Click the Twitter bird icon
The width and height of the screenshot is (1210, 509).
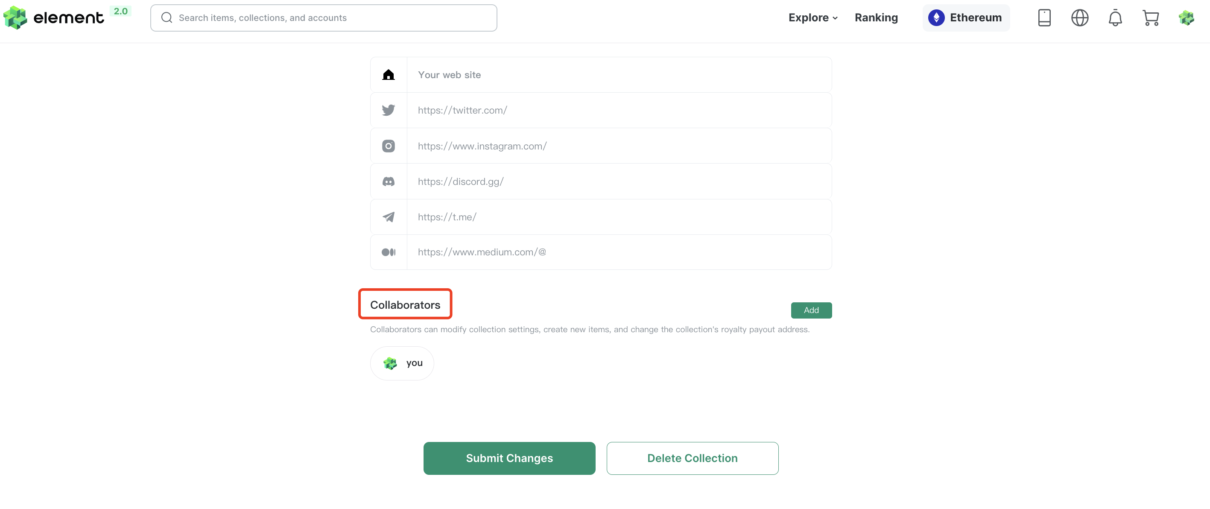389,110
